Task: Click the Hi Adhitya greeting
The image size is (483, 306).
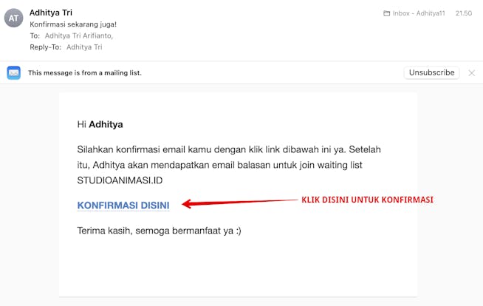Action: (x=100, y=124)
